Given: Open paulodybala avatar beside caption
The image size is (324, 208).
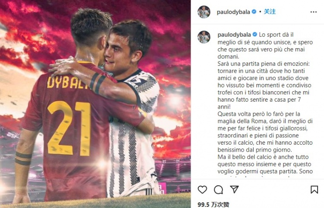Looking at the screenshot, I should tap(204, 37).
